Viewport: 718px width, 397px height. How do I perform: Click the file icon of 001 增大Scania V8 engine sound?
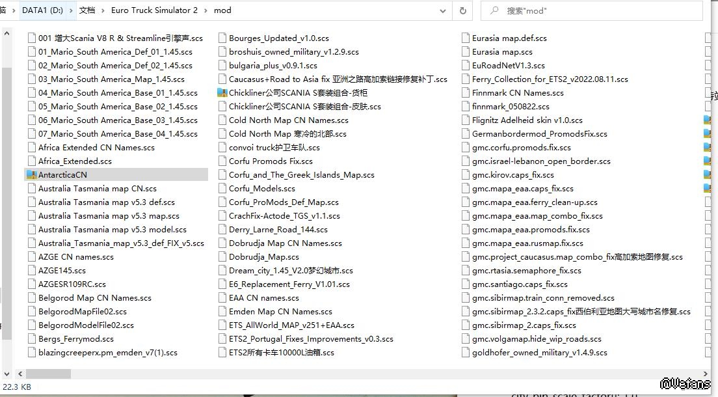31,38
